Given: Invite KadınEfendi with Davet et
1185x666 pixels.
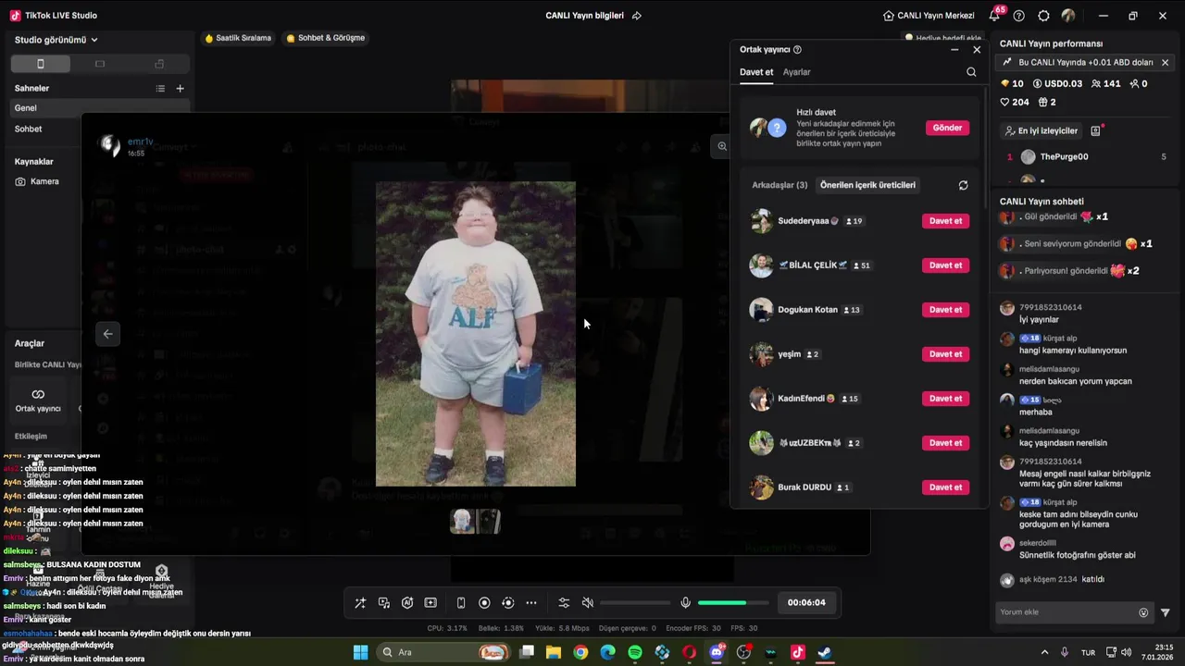Looking at the screenshot, I should [945, 399].
